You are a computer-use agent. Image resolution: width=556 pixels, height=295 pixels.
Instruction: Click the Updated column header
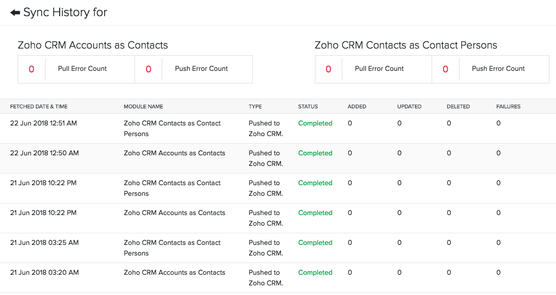pos(409,107)
